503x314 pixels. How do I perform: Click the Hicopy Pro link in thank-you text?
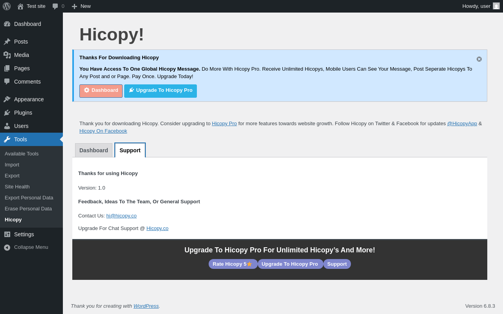click(x=224, y=123)
